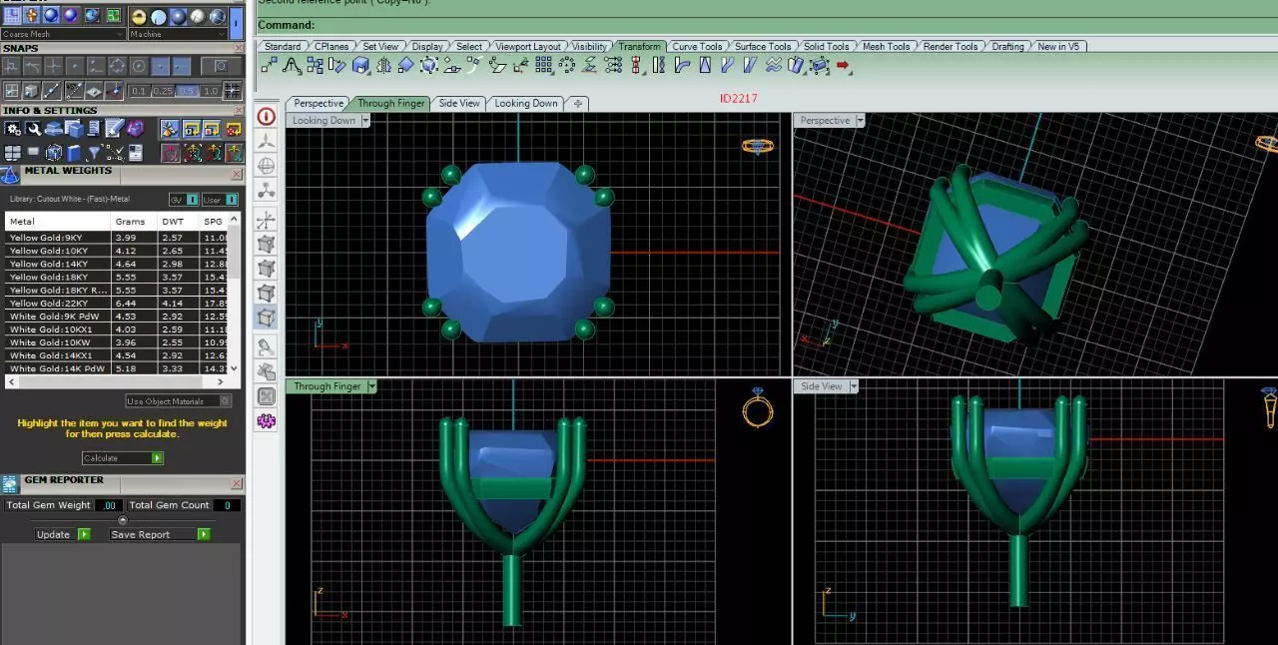This screenshot has height=645, width=1278.
Task: Select the Taper tool icon
Action: click(706, 65)
